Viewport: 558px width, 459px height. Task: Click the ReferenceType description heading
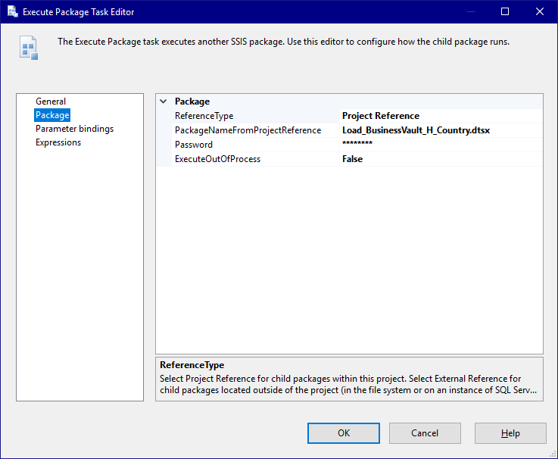(x=192, y=365)
